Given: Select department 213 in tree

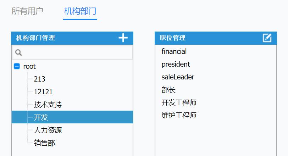Looking at the screenshot, I should [39, 79].
